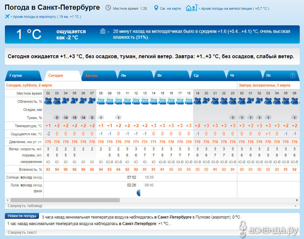304x239 pixels.
Task: Click the Погода в Санкт-Петербурге title
Action: click(52, 7)
